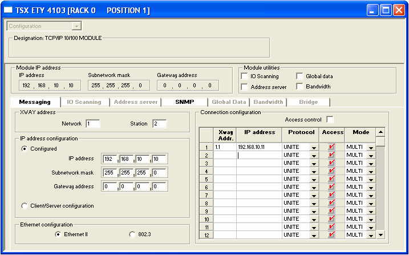
Task: Click the Xway Addr. column header
Action: click(225, 135)
